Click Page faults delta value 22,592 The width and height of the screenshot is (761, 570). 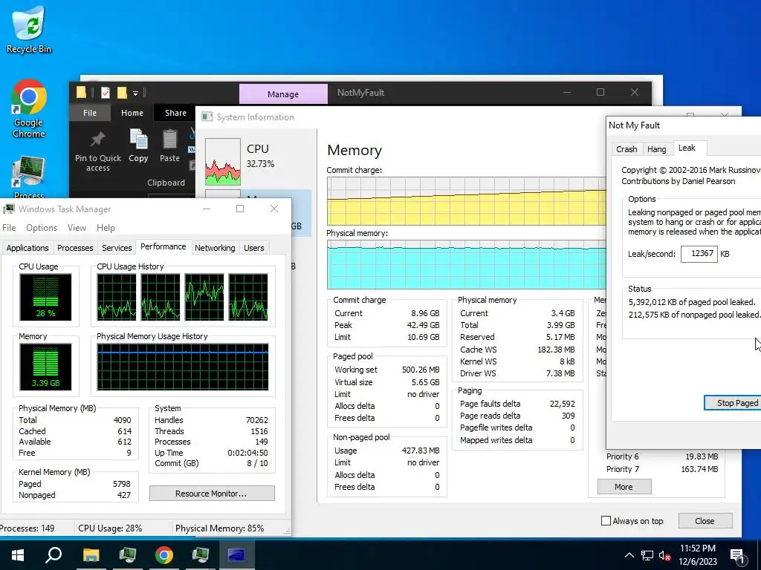pyautogui.click(x=562, y=404)
